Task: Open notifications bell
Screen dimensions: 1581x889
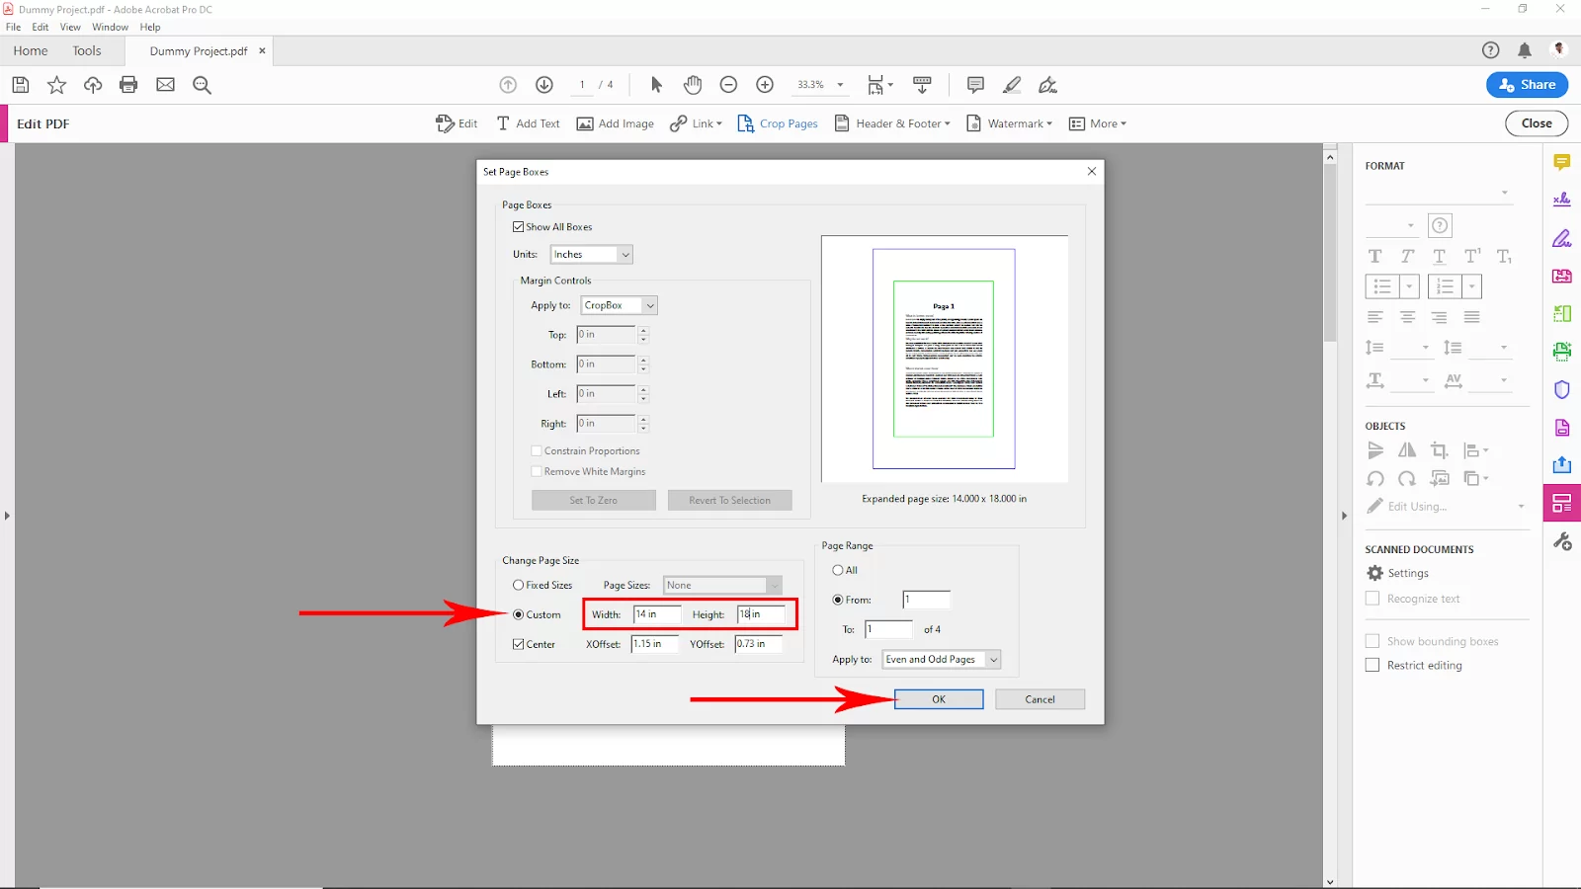Action: [x=1525, y=50]
